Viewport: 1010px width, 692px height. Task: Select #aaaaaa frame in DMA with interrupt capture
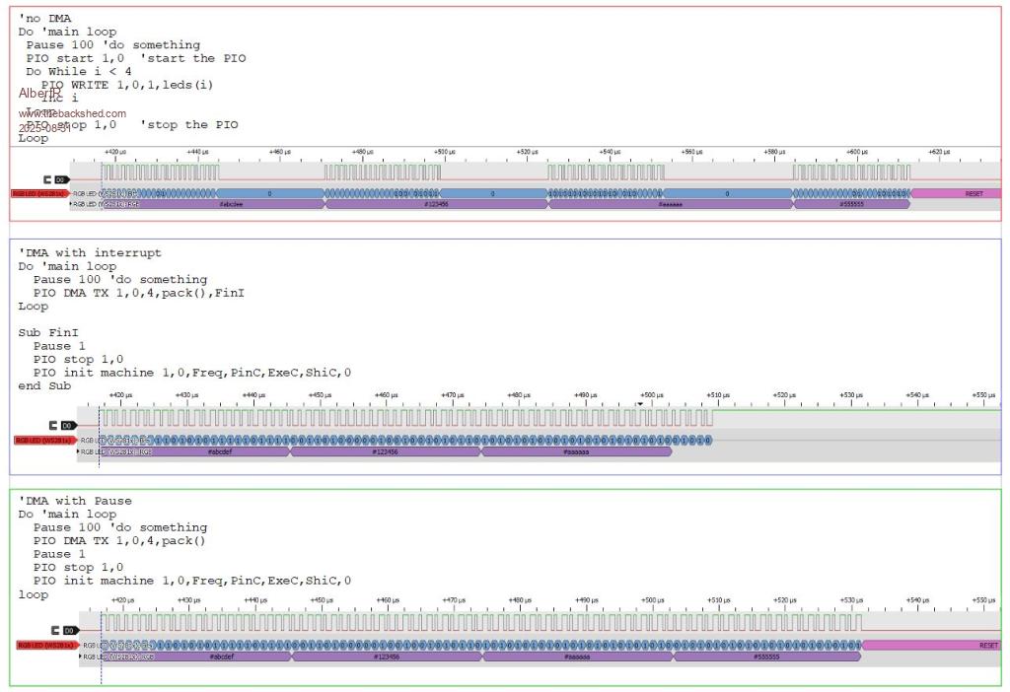[x=576, y=451]
